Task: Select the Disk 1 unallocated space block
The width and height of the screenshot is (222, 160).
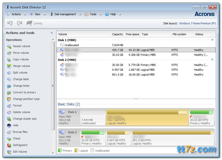Action: [x=93, y=117]
